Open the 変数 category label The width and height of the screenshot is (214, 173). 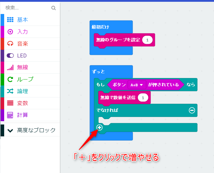(x=23, y=103)
